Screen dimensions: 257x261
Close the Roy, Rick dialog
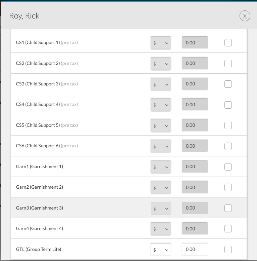pos(245,16)
